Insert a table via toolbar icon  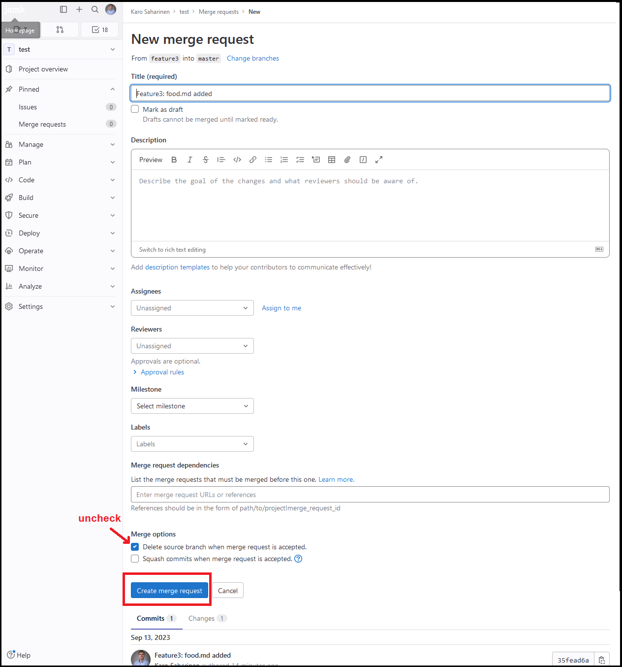click(x=332, y=160)
